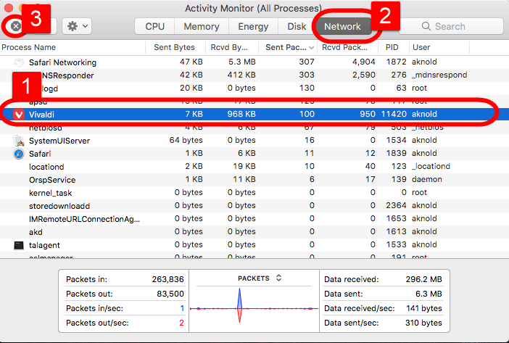
Task: Click the Safari compass icon in list
Action: [x=19, y=154]
